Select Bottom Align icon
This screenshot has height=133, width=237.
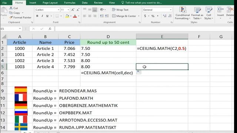pyautogui.click(x=95, y=10)
